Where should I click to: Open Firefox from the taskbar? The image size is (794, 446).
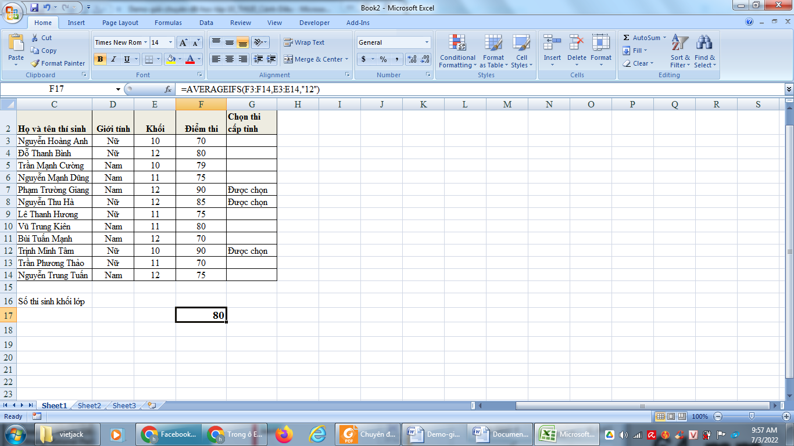coord(284,434)
